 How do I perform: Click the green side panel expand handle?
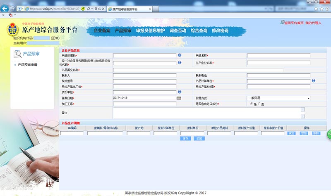click(x=329, y=134)
